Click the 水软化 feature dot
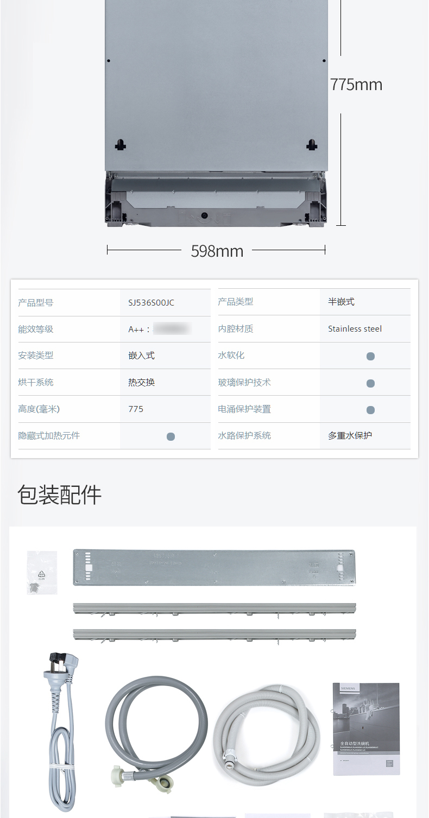The image size is (429, 818). coord(370,357)
